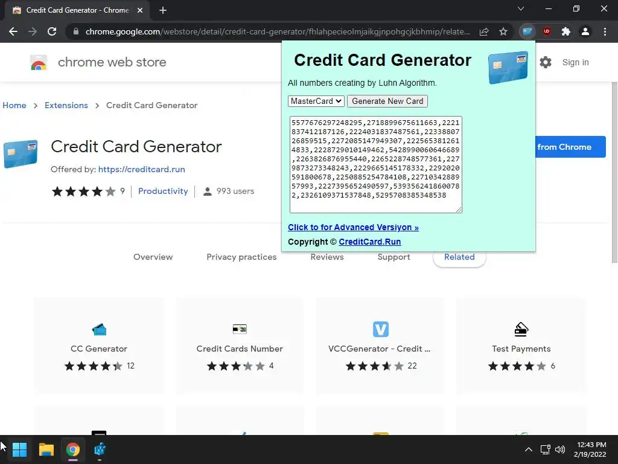Click the Test Payments card icon

point(521,329)
